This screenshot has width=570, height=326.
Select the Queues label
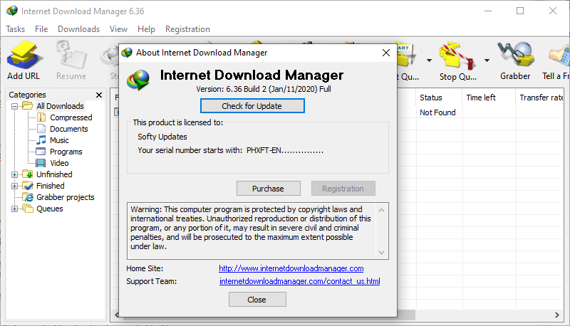50,209
